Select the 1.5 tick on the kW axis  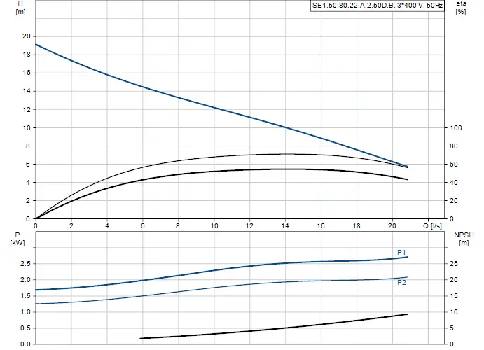(x=25, y=296)
